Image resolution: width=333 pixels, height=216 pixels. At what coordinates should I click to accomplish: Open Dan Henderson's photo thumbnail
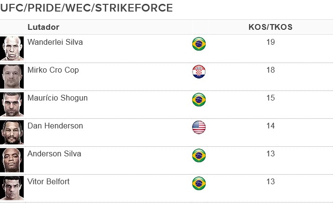coord(12,132)
